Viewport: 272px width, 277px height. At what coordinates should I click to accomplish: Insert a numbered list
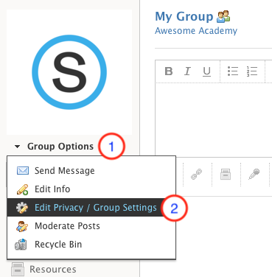pos(252,71)
